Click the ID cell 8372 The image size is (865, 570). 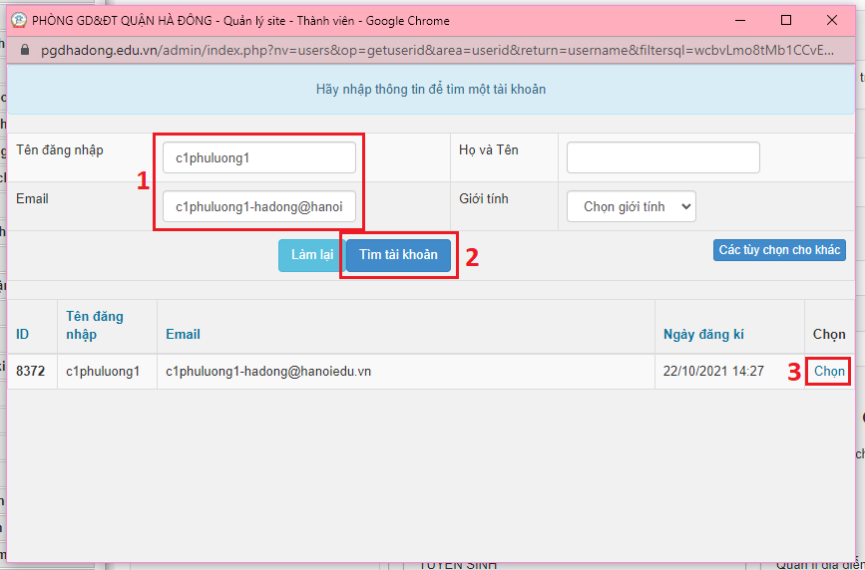click(x=30, y=372)
